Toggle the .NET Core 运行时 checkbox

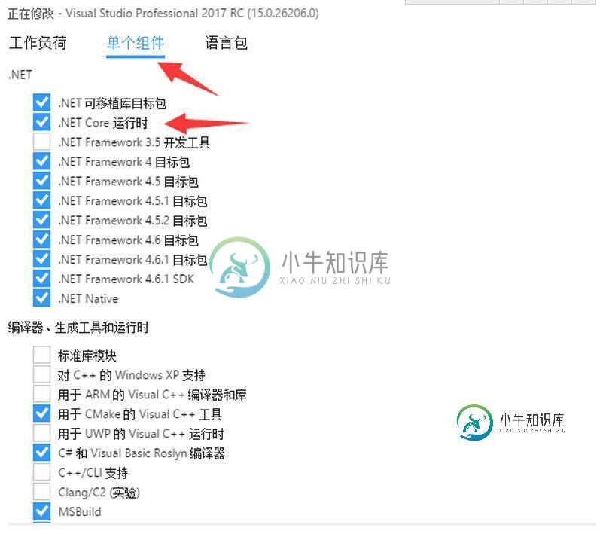[x=41, y=122]
